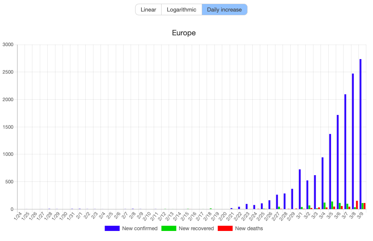This screenshot has height=241, width=373.
Task: Click the 2/21 x-axis date label
Action: click(x=230, y=216)
